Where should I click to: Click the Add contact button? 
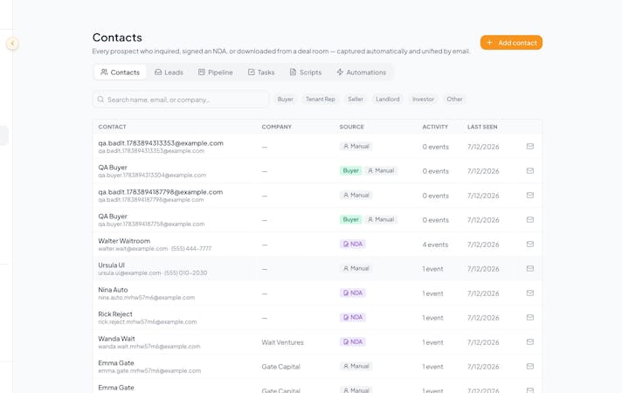click(511, 43)
